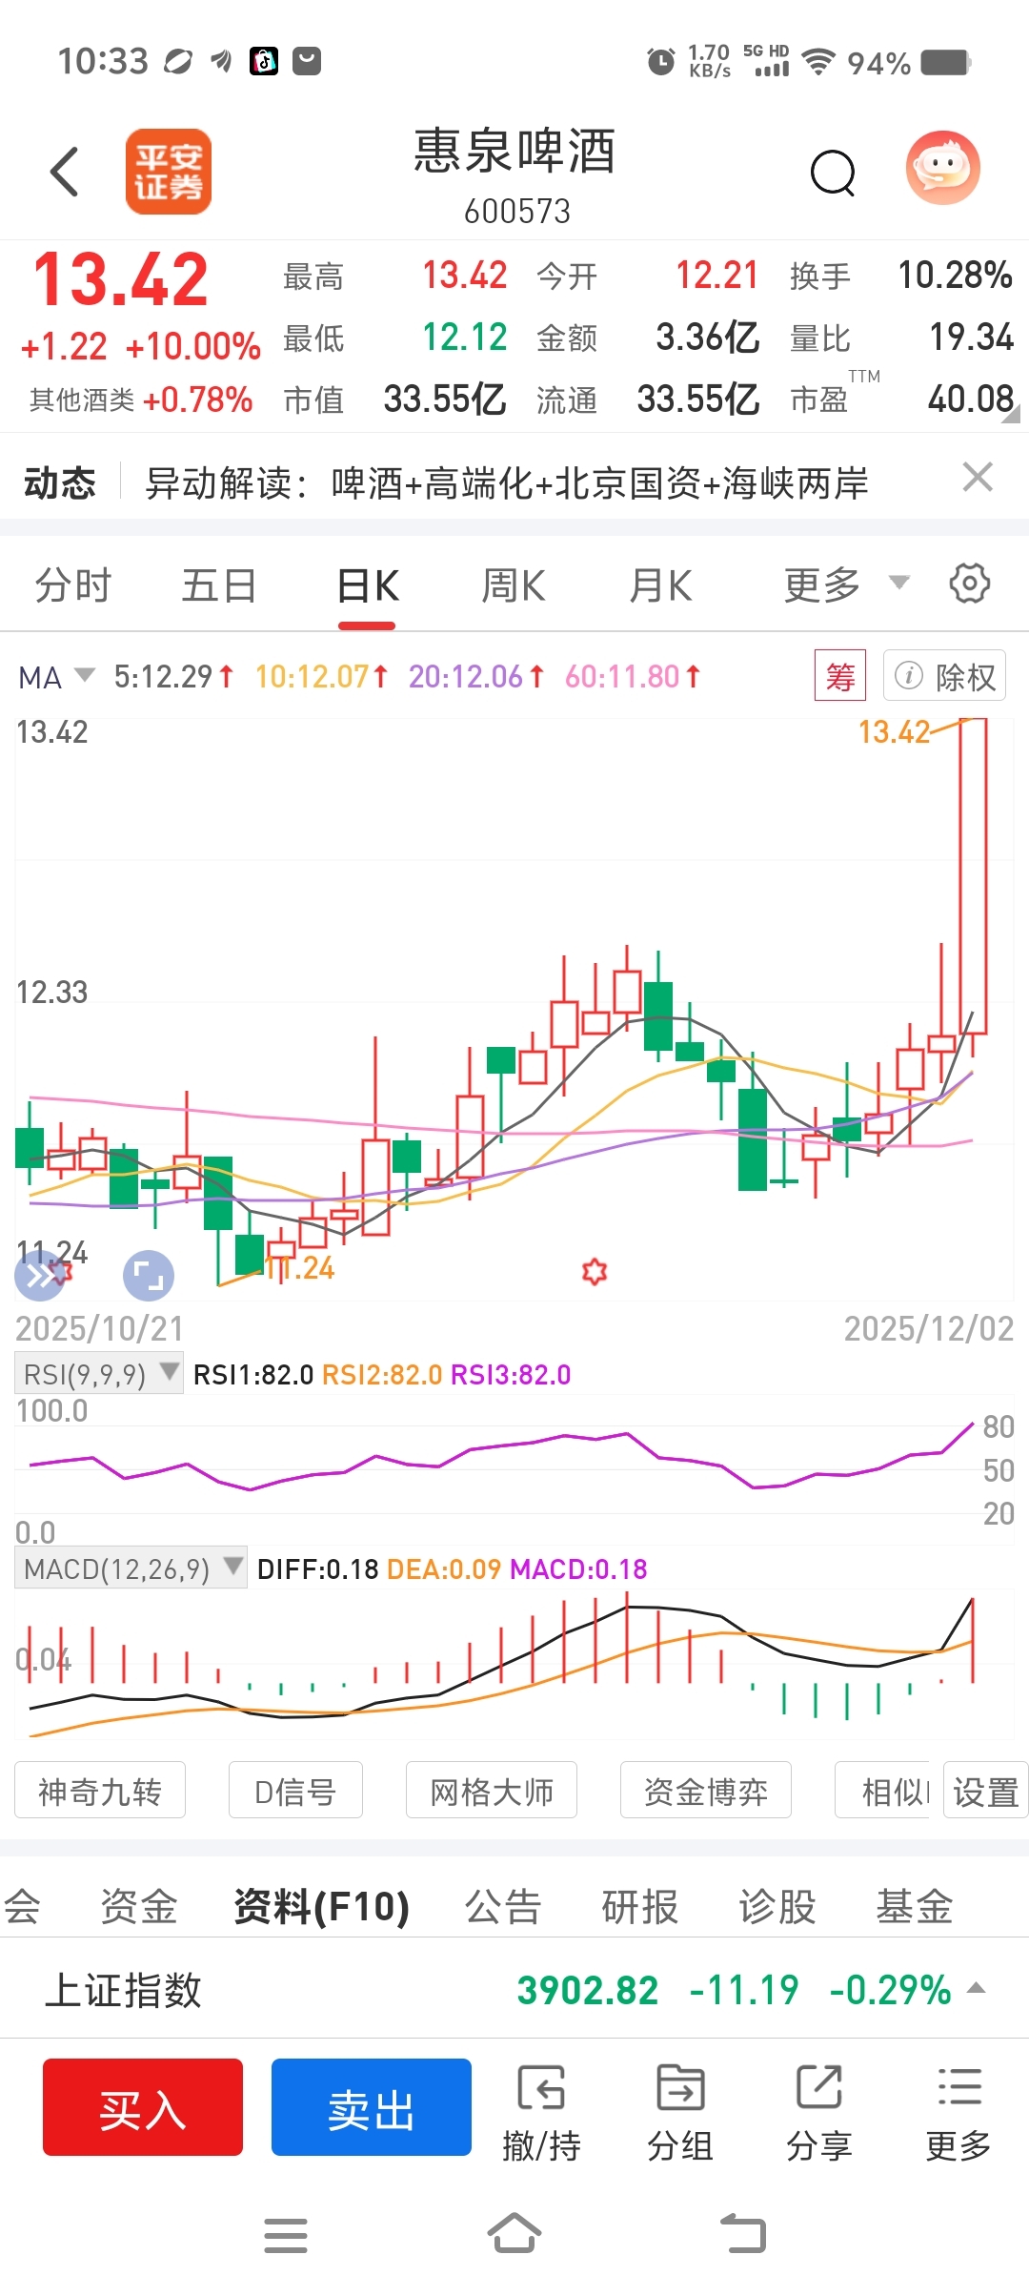Tap the 分享 share icon
1029x2296 pixels.
coord(819,2113)
